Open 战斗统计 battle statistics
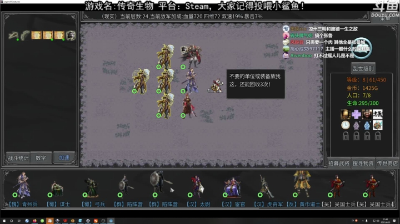The width and height of the screenshot is (400, 224). coord(18,158)
